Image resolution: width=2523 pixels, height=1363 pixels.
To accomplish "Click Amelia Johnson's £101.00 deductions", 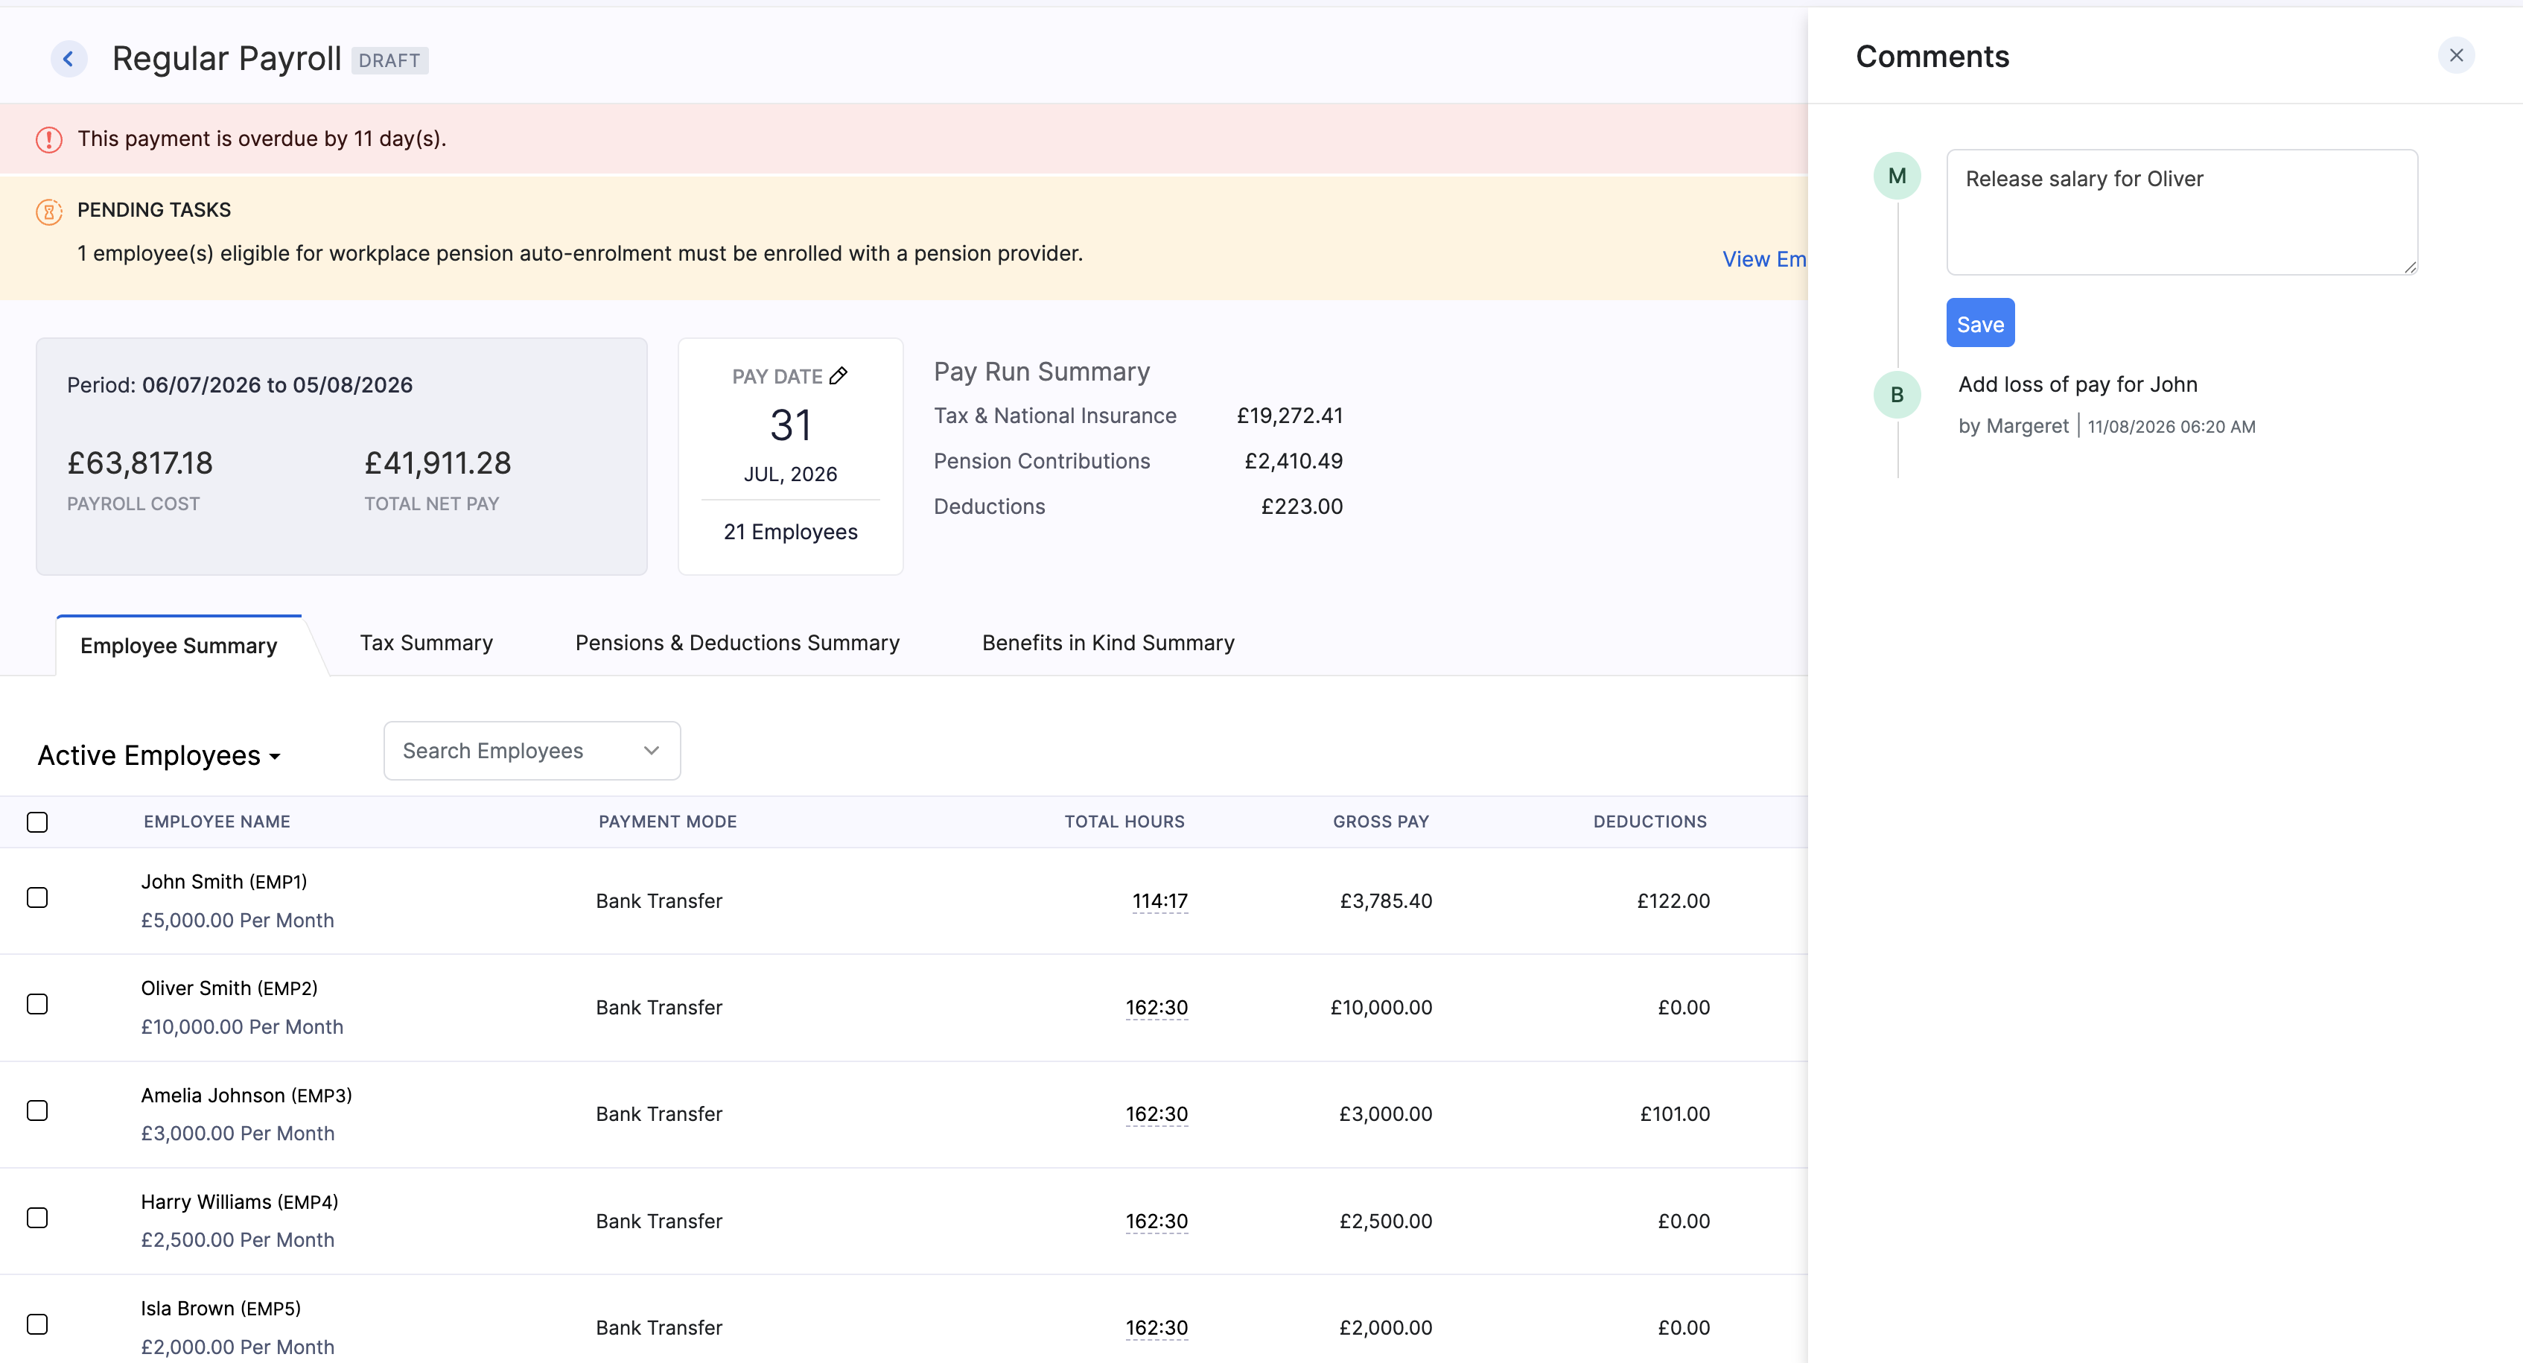I will click(x=1675, y=1114).
